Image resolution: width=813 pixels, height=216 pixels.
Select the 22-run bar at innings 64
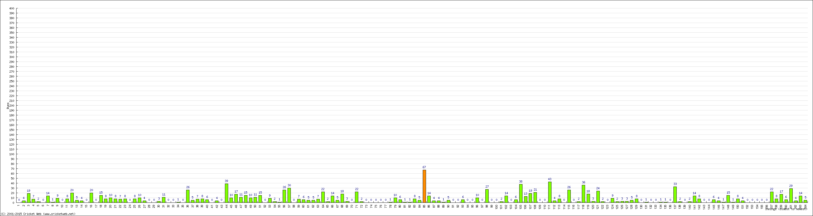(x=323, y=197)
